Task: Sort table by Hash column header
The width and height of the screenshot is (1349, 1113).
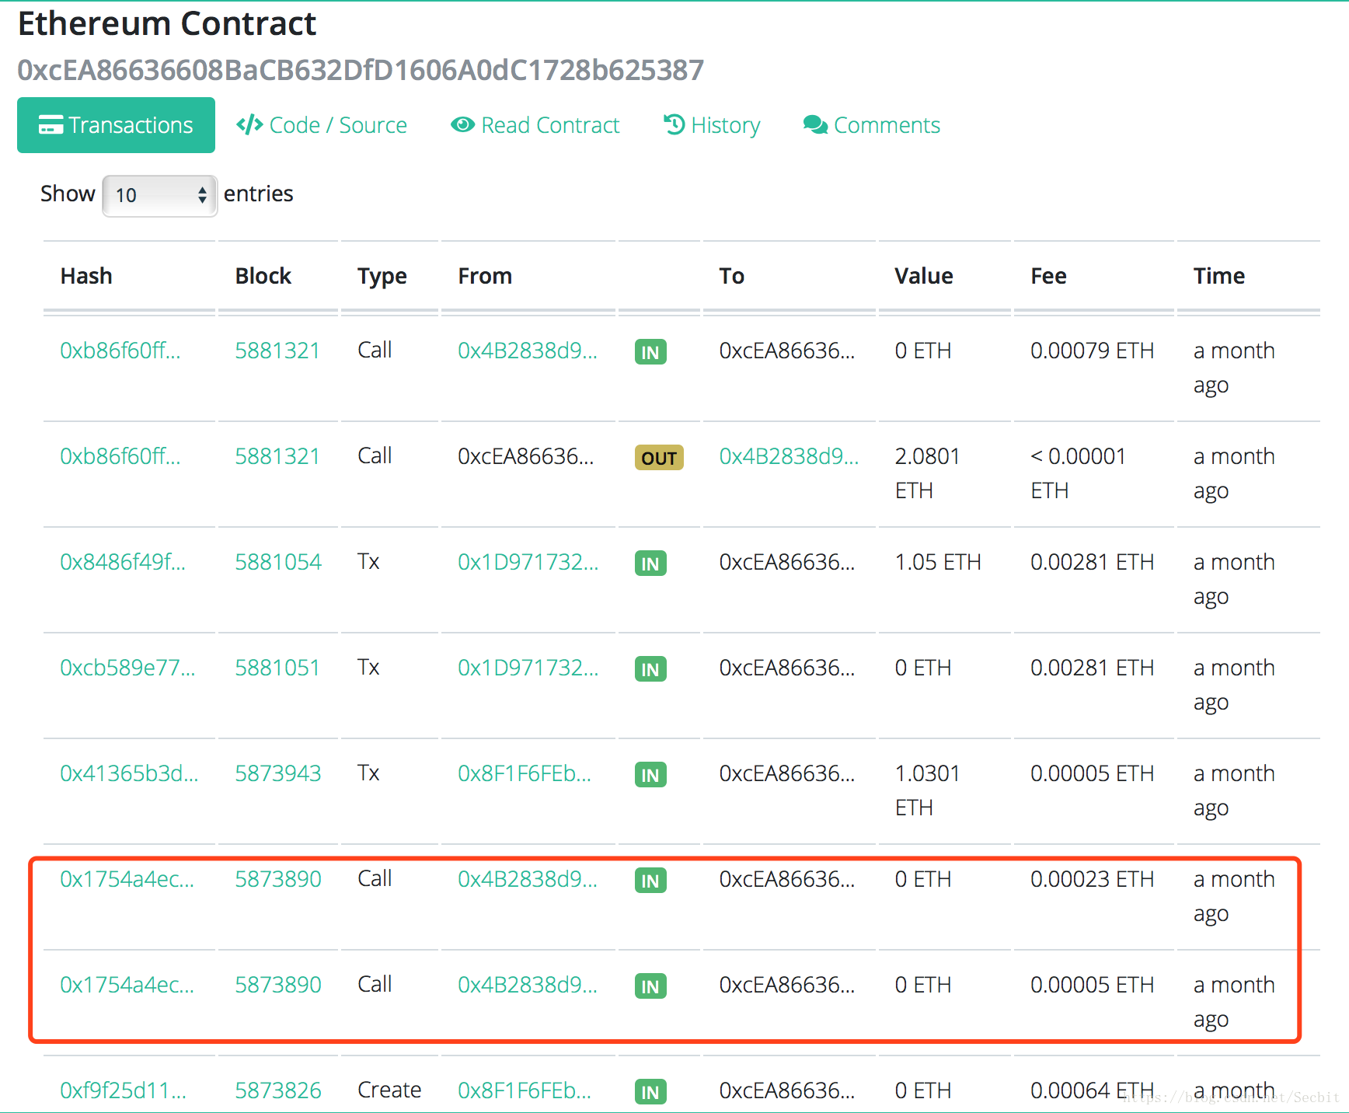Action: (86, 276)
